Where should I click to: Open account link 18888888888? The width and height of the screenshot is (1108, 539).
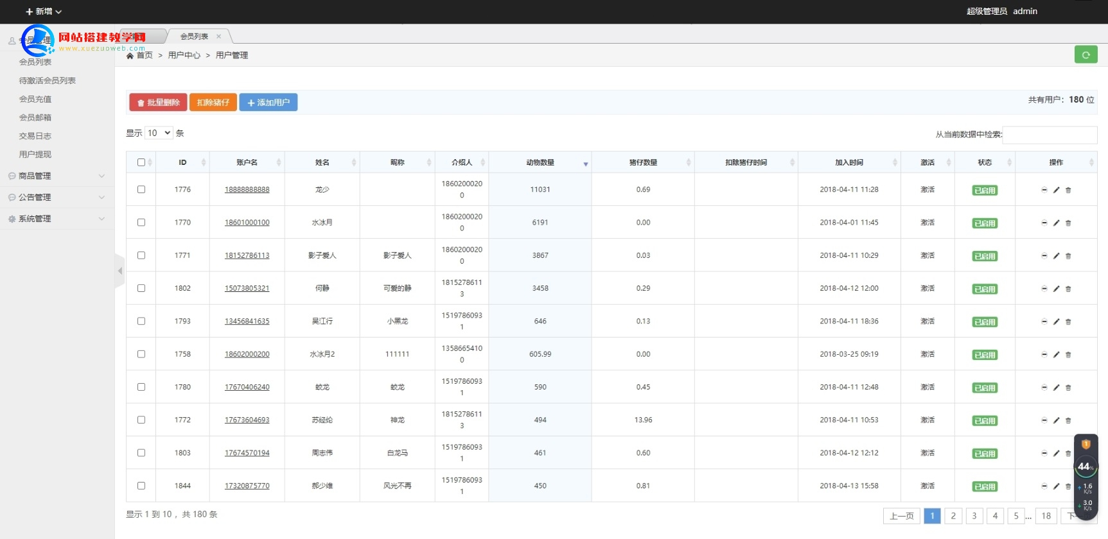[x=247, y=190]
